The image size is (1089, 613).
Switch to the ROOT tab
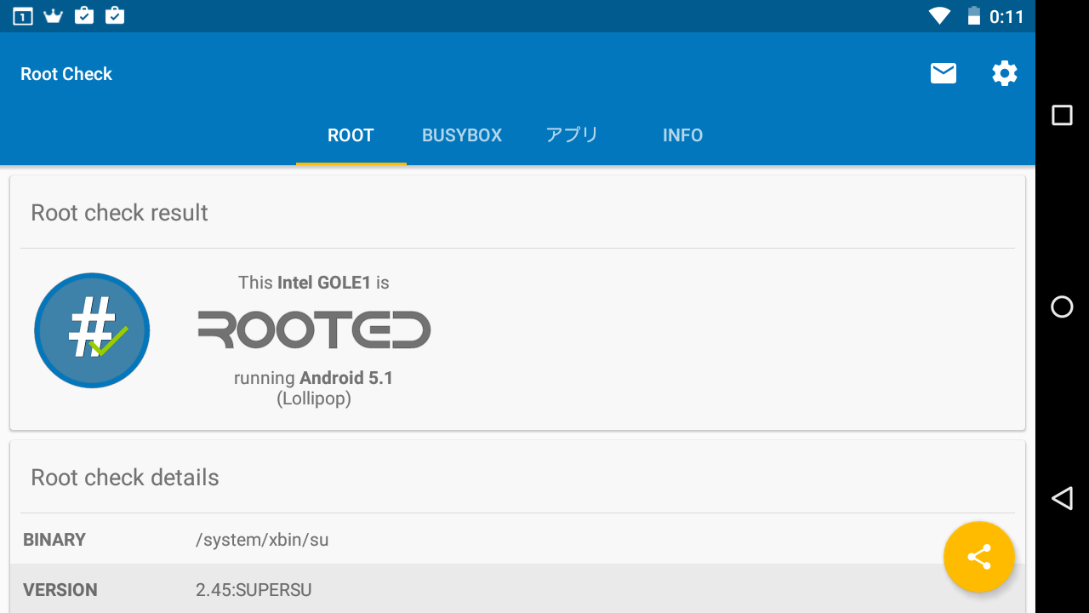(x=351, y=135)
